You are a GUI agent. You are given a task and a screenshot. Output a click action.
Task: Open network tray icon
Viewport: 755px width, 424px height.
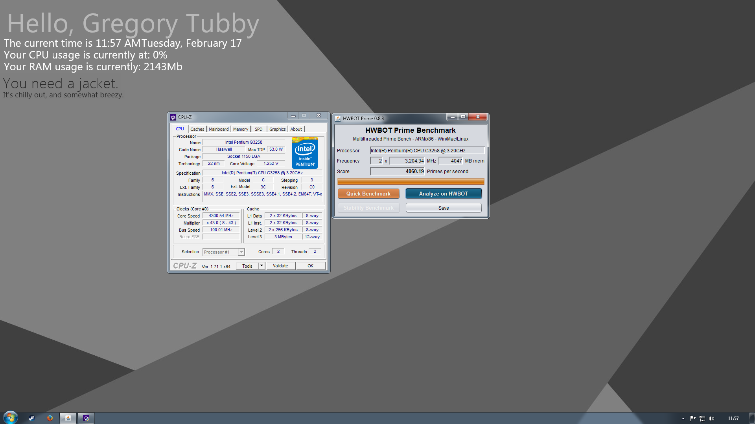pyautogui.click(x=702, y=419)
